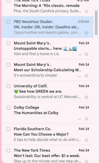
Task: Open 'Meet our Scholarship Calculating M...' message
Action: (47, 70)
